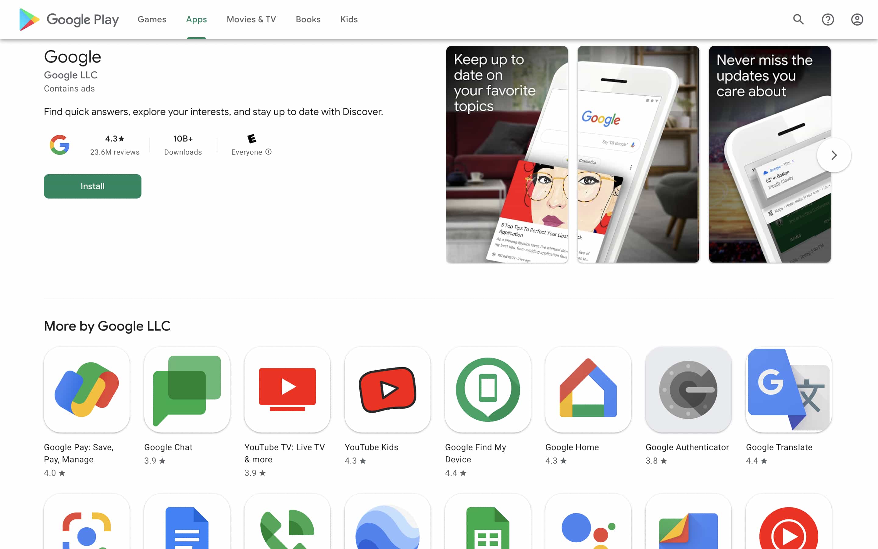Open the account profile menu
The height and width of the screenshot is (549, 878).
[857, 19]
